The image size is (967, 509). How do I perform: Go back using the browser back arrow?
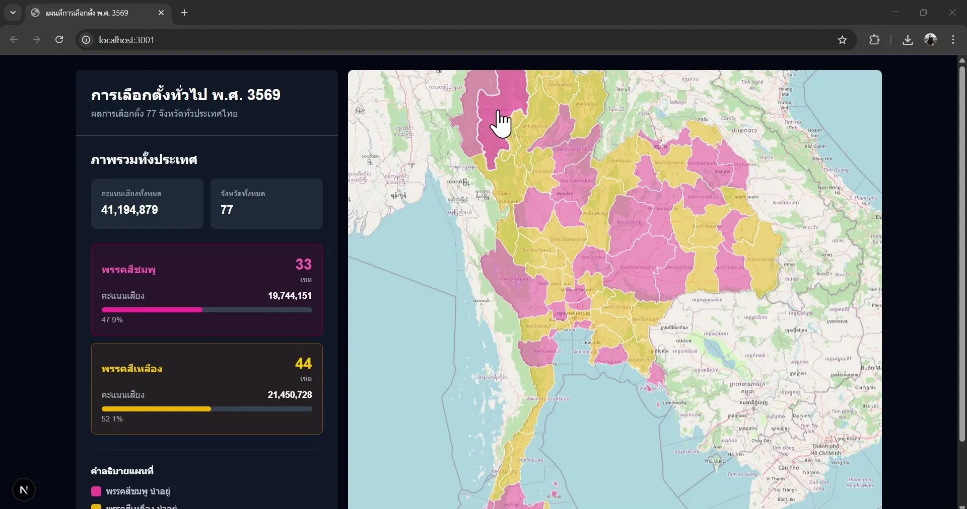pos(14,40)
